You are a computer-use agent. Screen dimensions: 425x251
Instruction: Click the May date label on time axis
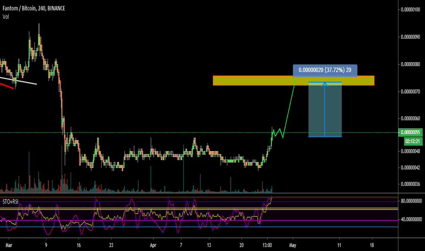coord(293,246)
